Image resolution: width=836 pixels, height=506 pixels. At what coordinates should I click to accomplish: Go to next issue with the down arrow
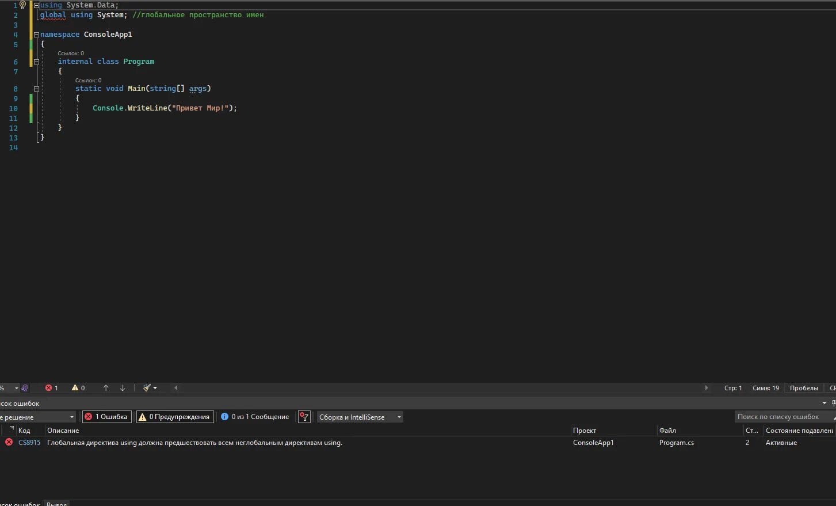coord(123,388)
